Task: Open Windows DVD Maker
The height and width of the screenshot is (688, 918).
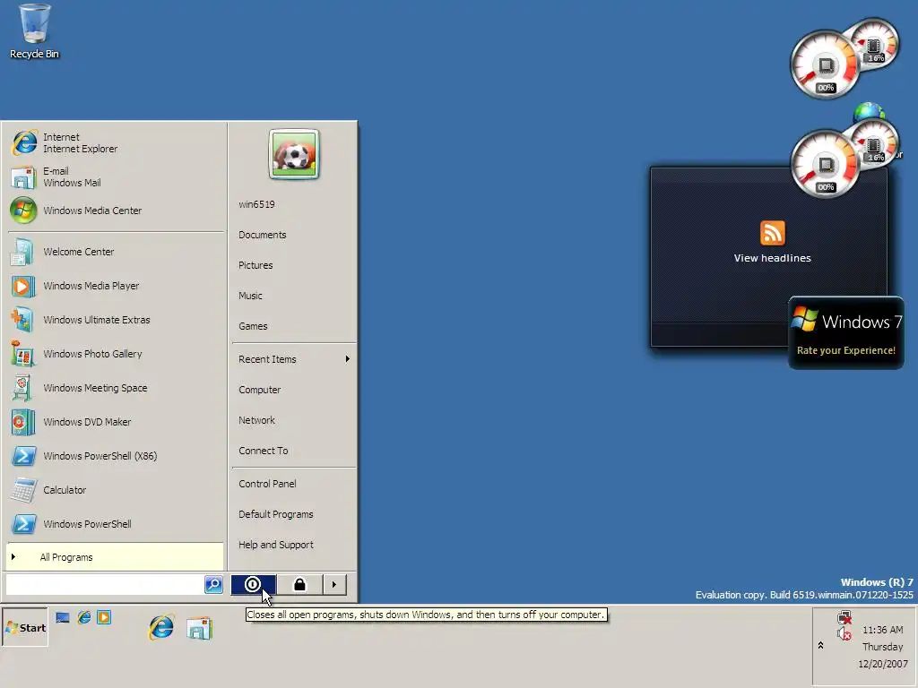Action: tap(116, 422)
